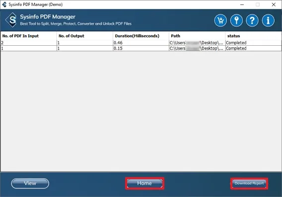Open the question mark help icon
This screenshot has width=282, height=197.
[x=252, y=20]
